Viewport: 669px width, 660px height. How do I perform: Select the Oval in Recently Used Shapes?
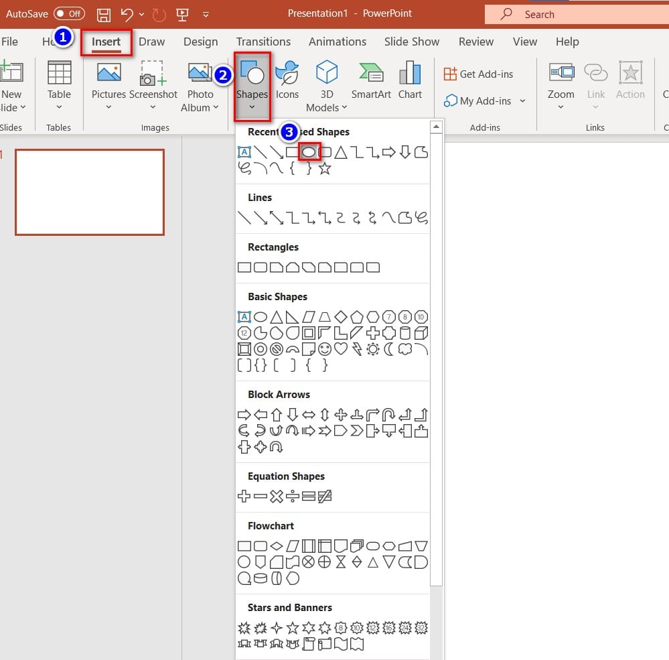click(309, 153)
